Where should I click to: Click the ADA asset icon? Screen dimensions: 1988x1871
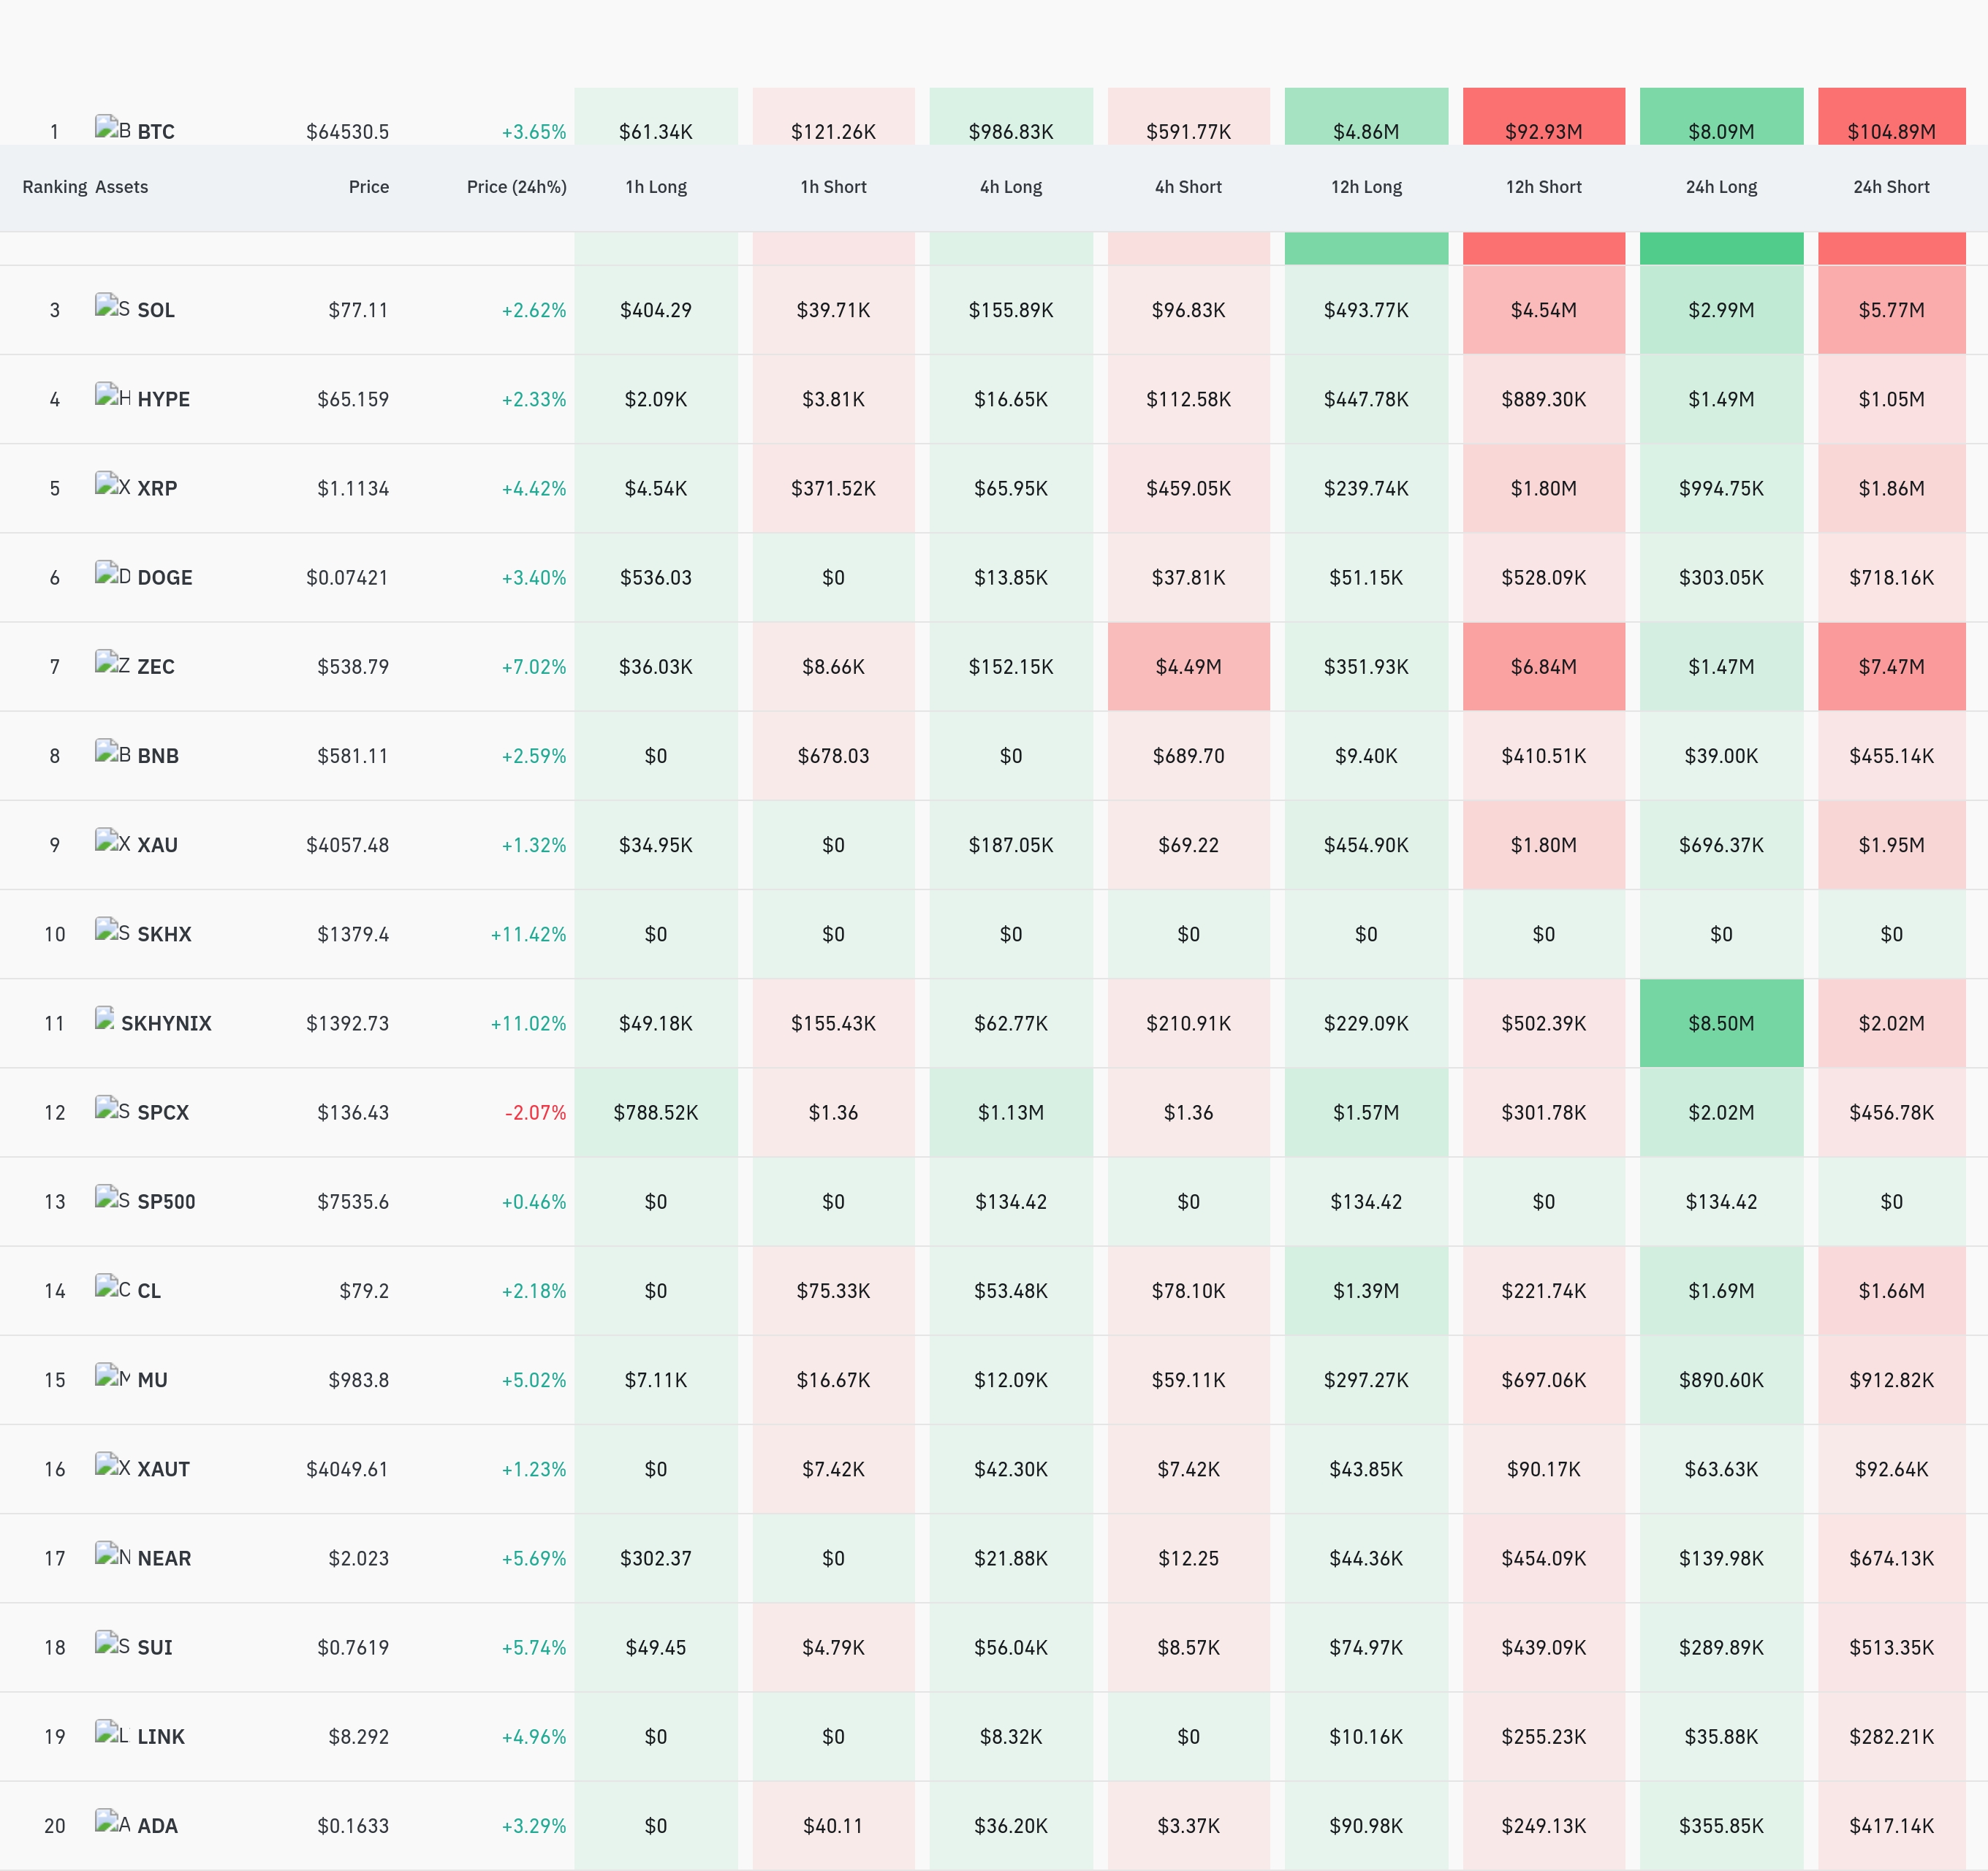click(x=112, y=1822)
